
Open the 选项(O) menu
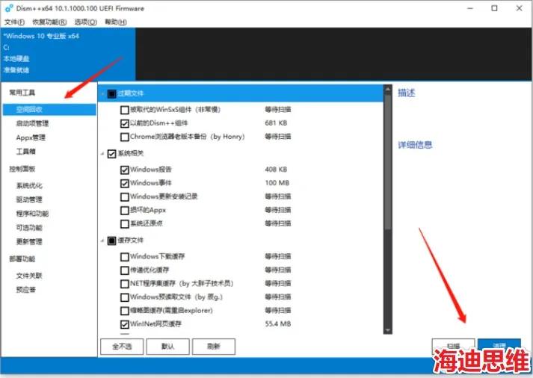pos(86,22)
